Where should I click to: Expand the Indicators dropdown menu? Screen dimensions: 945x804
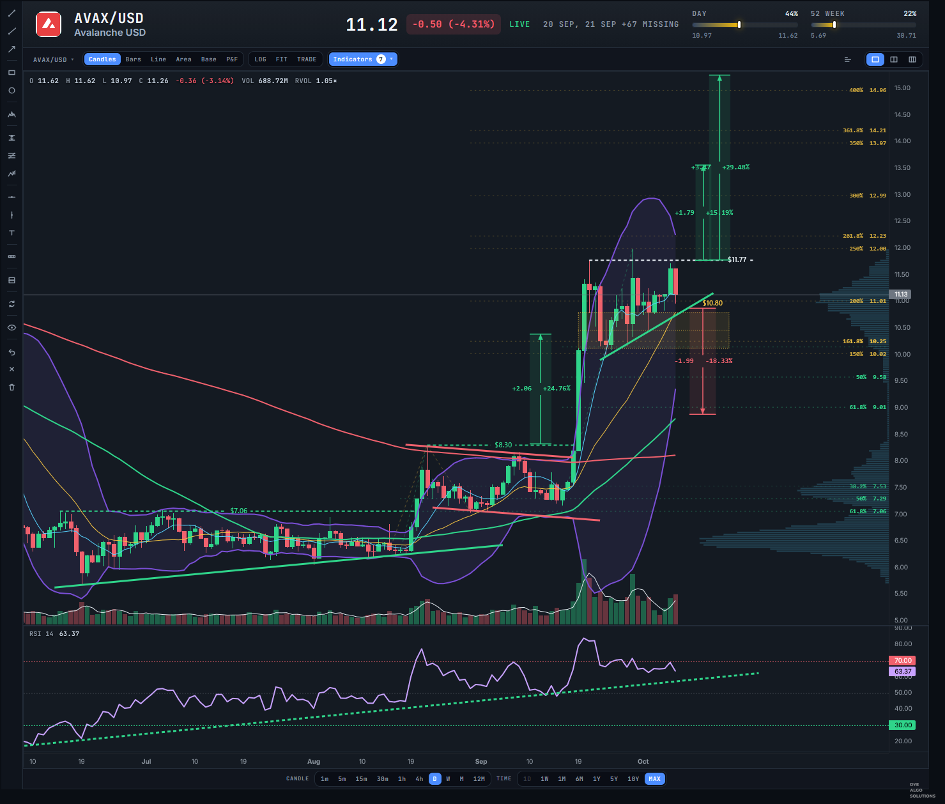[x=363, y=59]
